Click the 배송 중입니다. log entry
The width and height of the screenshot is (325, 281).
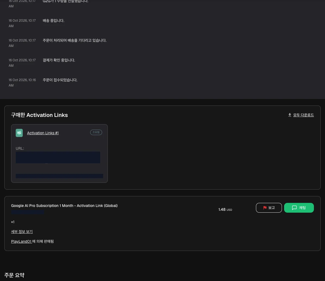(x=53, y=21)
